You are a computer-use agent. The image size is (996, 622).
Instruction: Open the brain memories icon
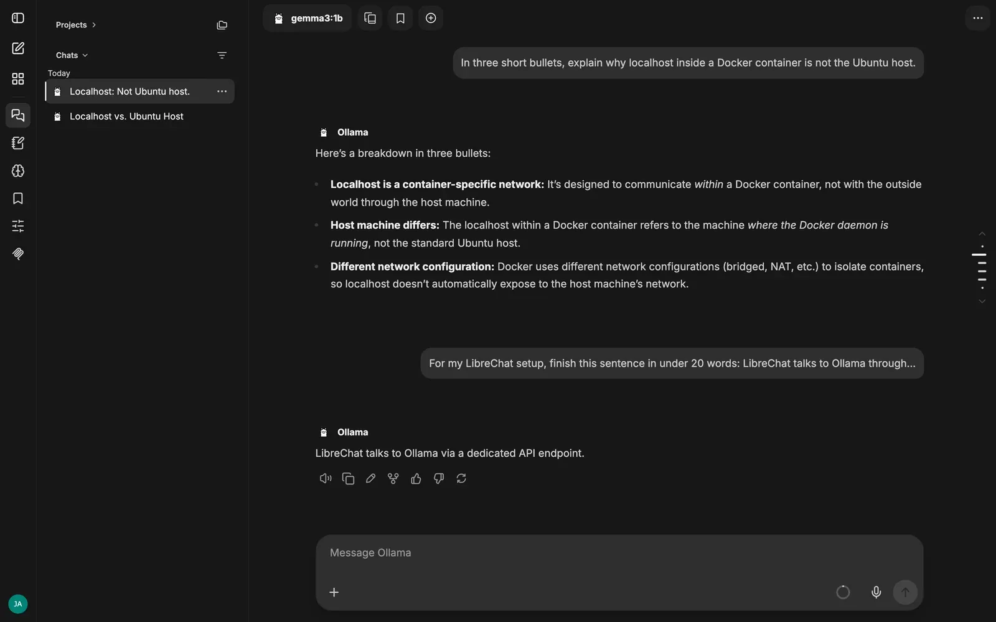18,171
